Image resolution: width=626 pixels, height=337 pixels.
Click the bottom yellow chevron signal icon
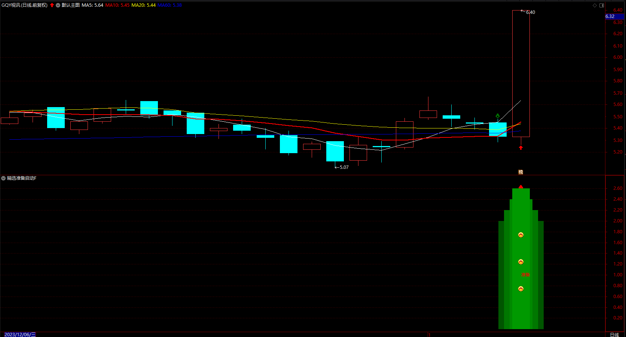pos(521,289)
